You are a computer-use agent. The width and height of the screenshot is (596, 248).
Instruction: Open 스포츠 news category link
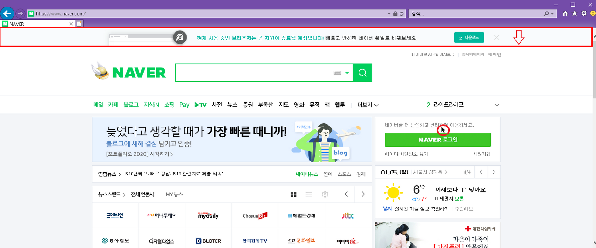coord(345,174)
